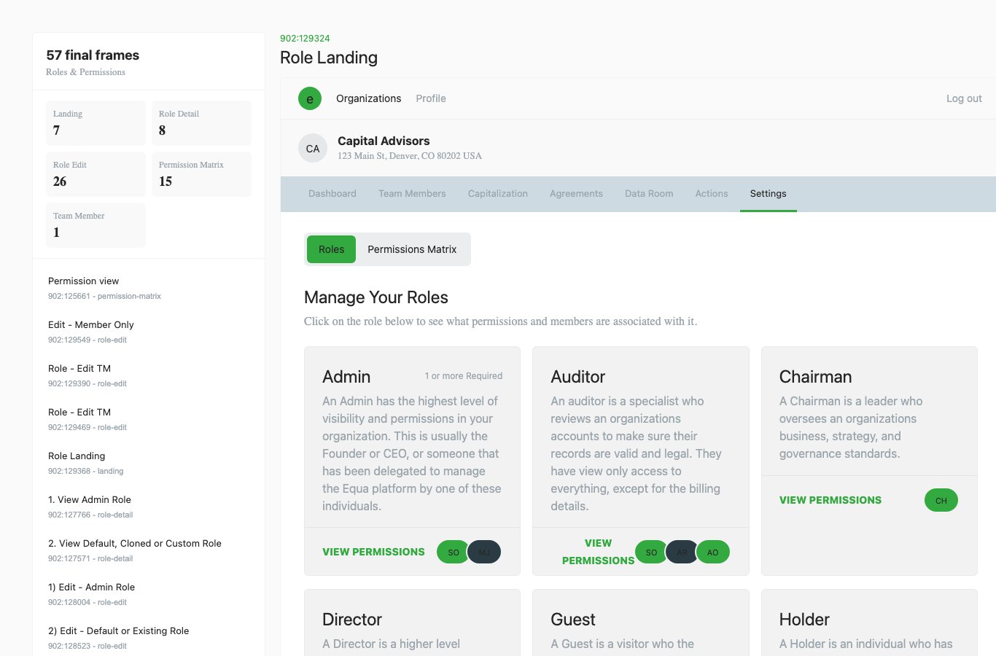The height and width of the screenshot is (656, 996).
Task: Click the Log out link
Action: (x=964, y=98)
